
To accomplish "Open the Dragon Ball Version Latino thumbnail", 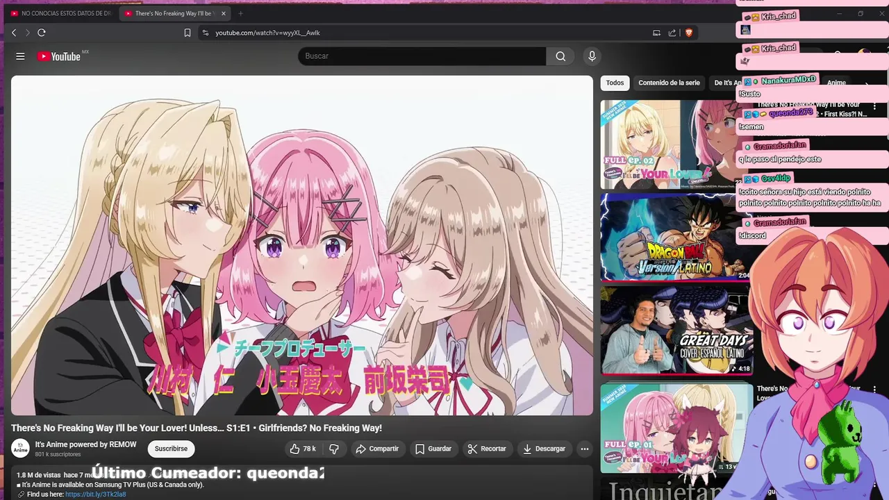I will click(675, 237).
